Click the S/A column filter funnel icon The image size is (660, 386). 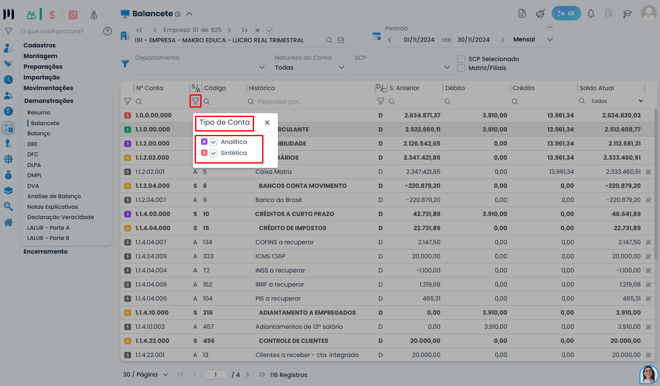pos(196,101)
